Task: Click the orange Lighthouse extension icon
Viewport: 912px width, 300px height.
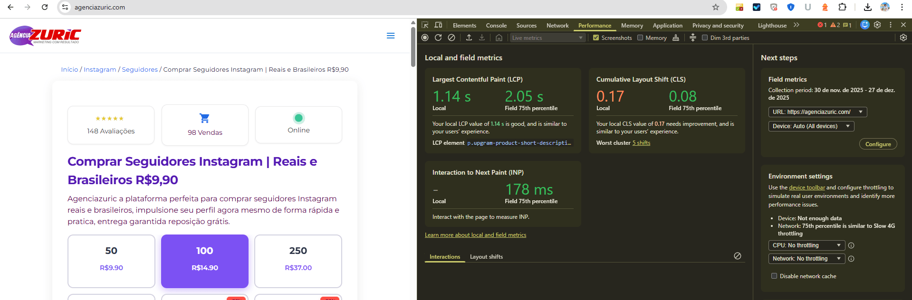Action: [x=825, y=7]
